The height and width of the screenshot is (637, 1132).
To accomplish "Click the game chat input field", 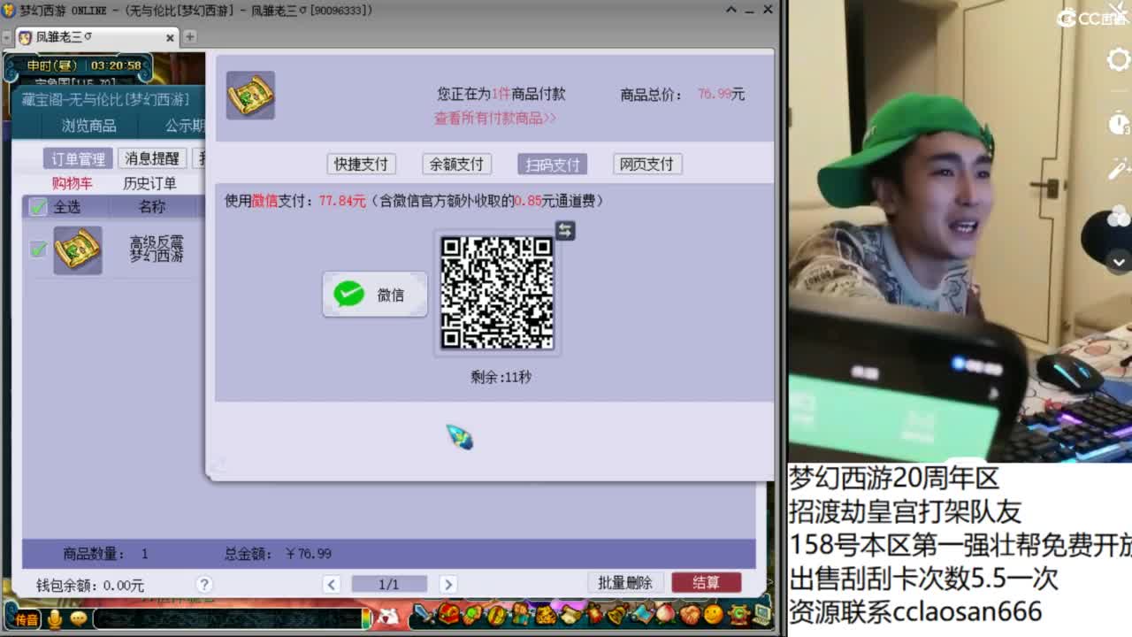I will (x=227, y=618).
